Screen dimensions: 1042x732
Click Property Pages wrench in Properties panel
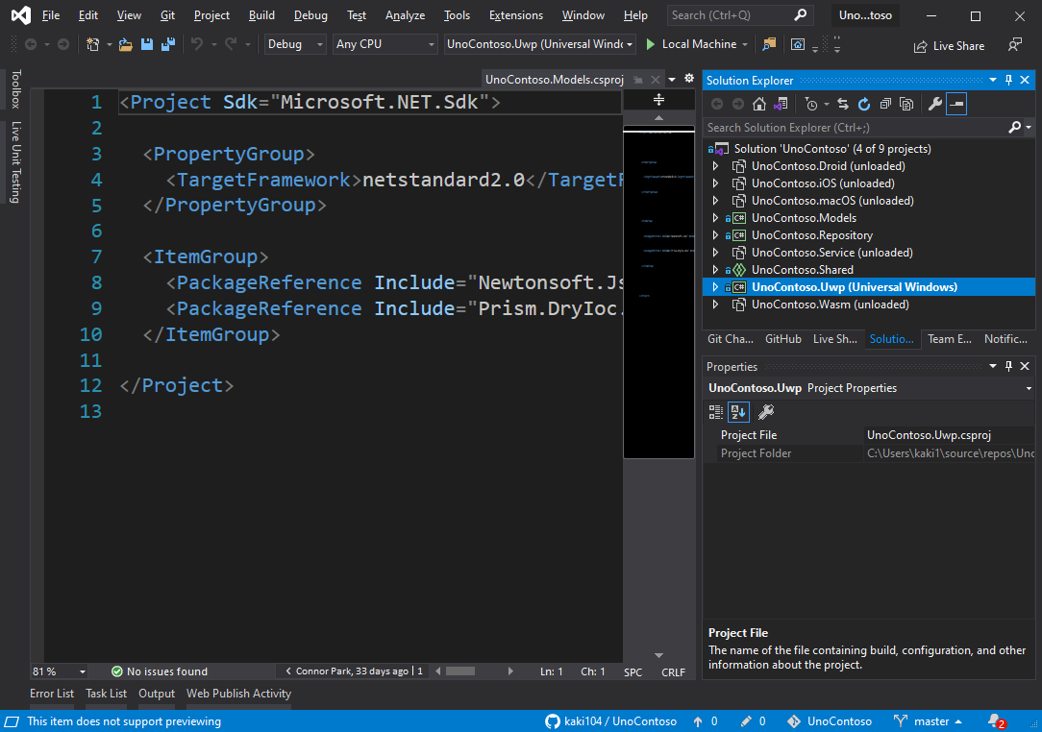pyautogui.click(x=765, y=412)
